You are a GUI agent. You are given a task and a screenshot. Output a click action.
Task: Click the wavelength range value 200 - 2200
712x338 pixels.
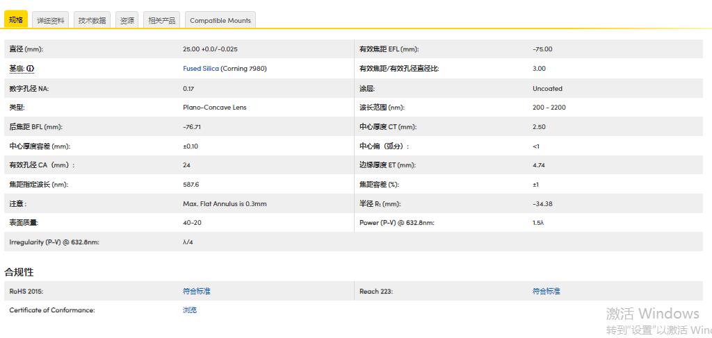coord(549,108)
